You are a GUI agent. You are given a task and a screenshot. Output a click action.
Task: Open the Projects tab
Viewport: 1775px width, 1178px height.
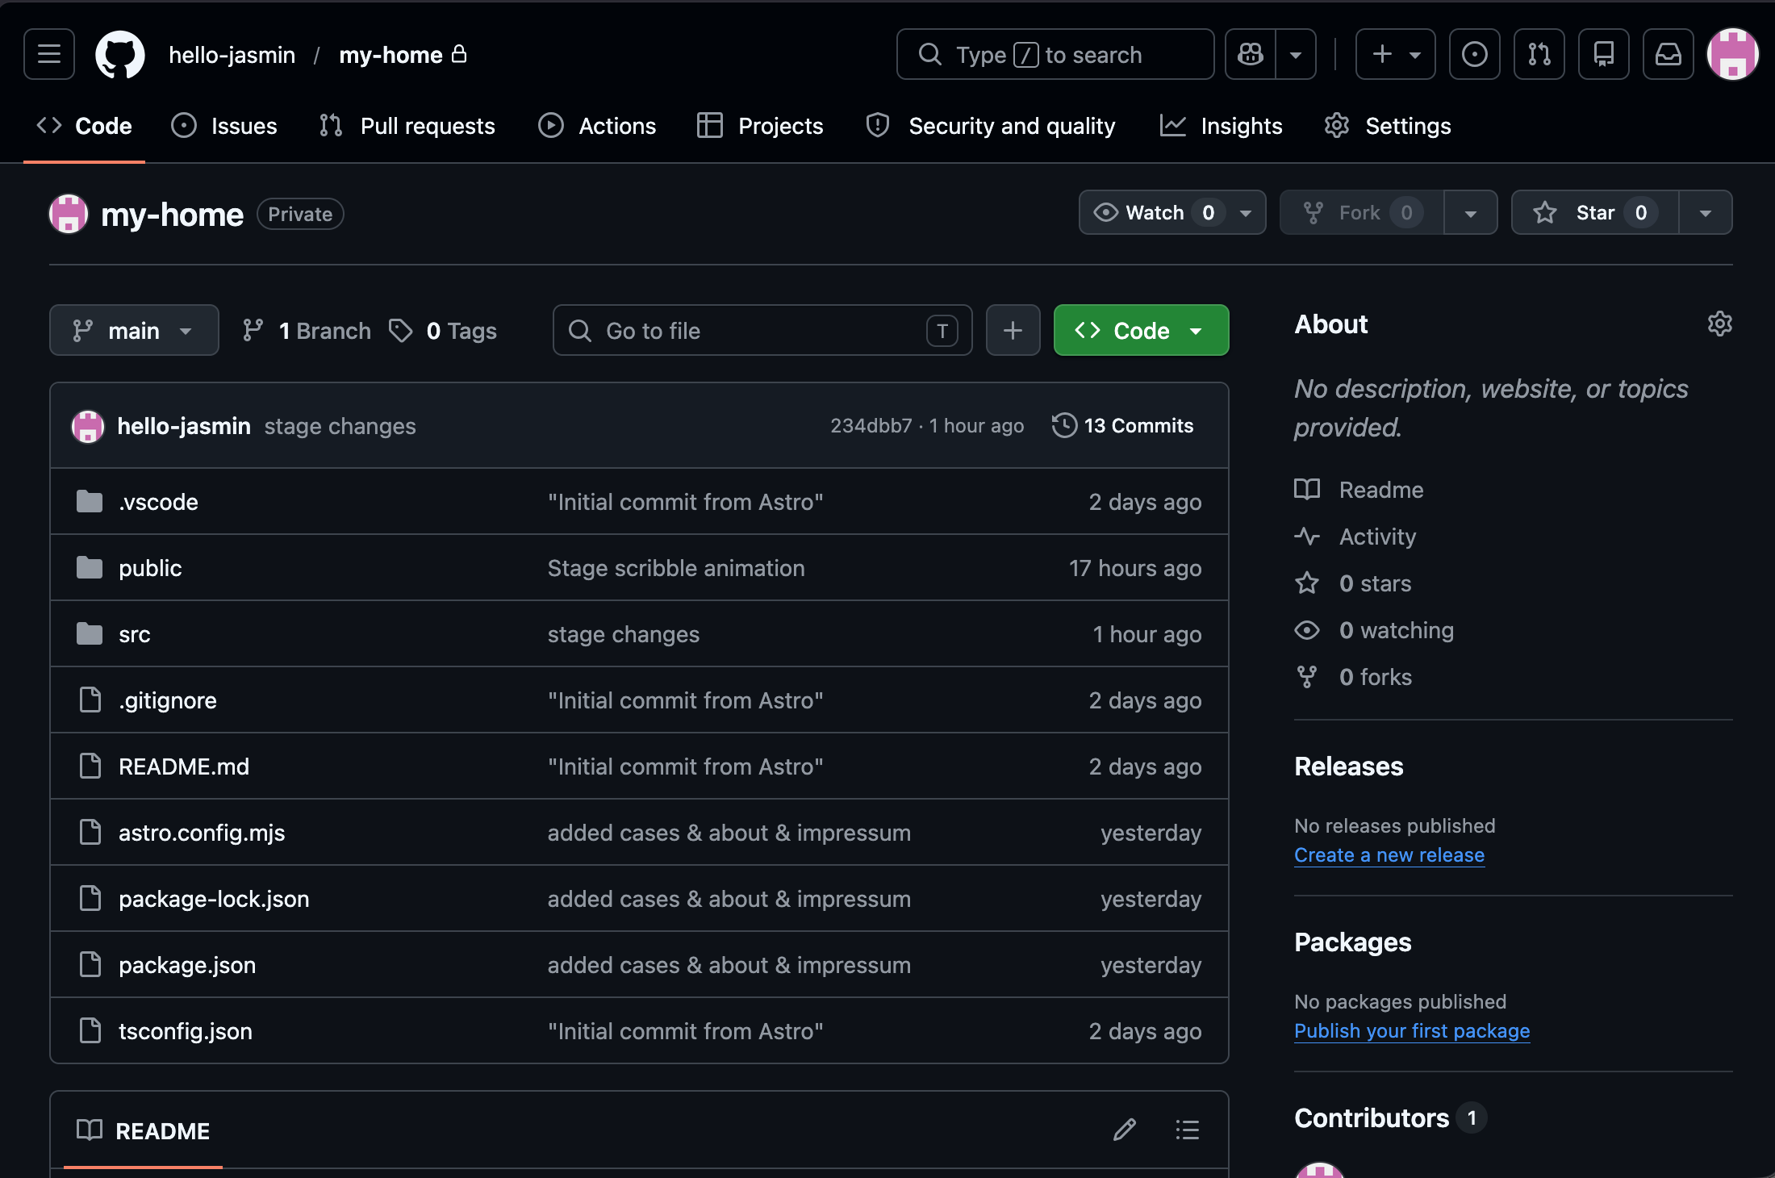pyautogui.click(x=760, y=126)
